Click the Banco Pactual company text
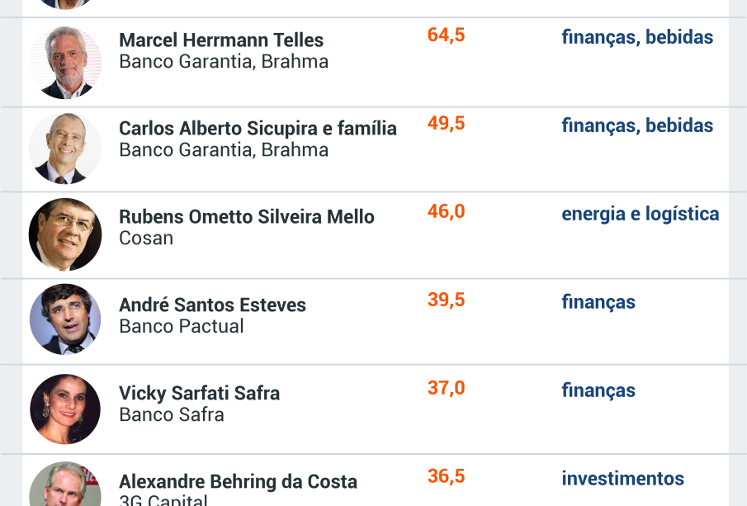This screenshot has width=747, height=506. point(182,326)
